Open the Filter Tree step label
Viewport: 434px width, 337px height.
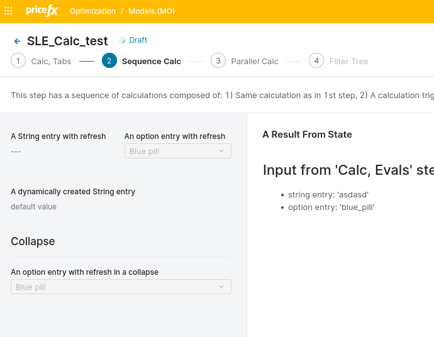pos(348,62)
